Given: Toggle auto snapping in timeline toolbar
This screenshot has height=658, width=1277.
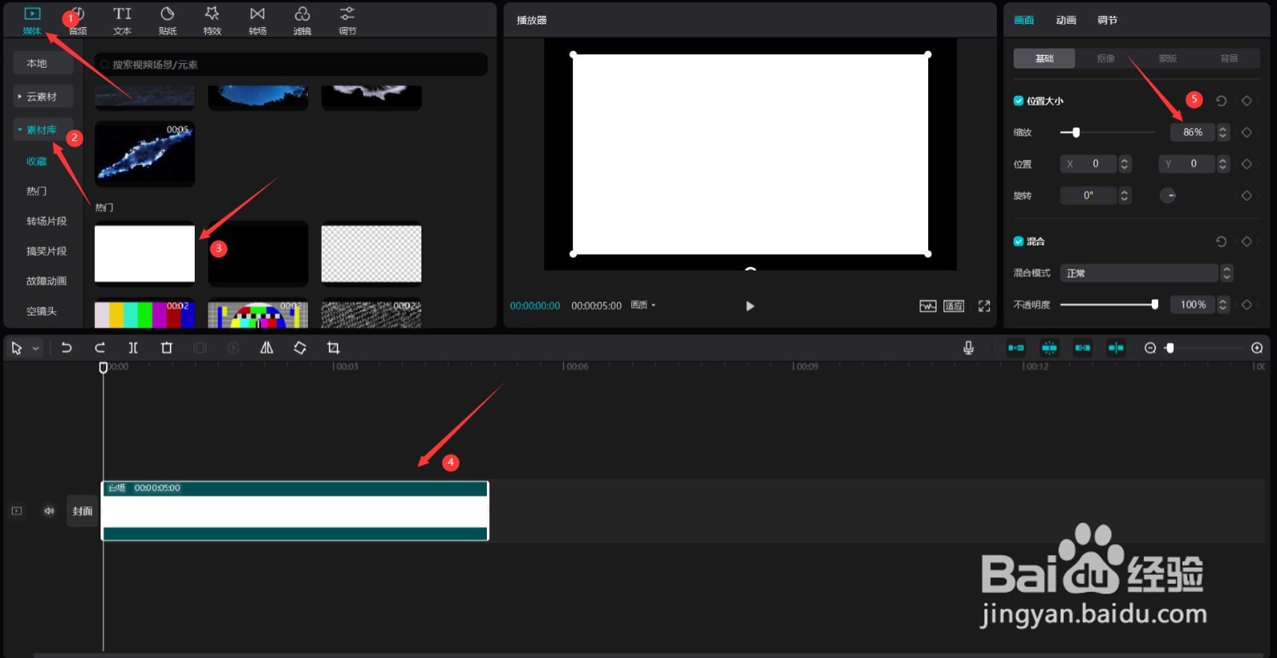Looking at the screenshot, I should tap(1050, 348).
